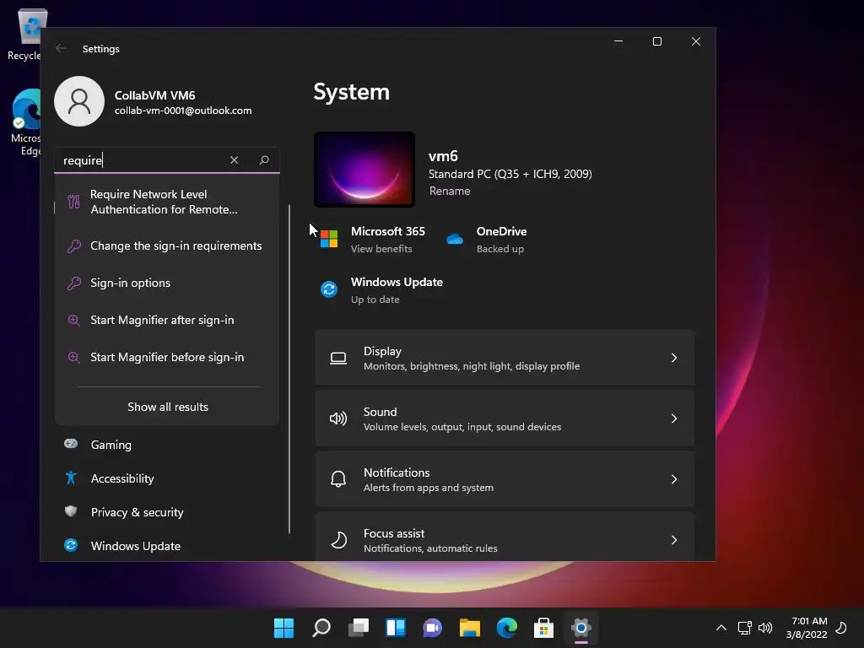Click the OneDrive cloud icon

[x=455, y=239]
